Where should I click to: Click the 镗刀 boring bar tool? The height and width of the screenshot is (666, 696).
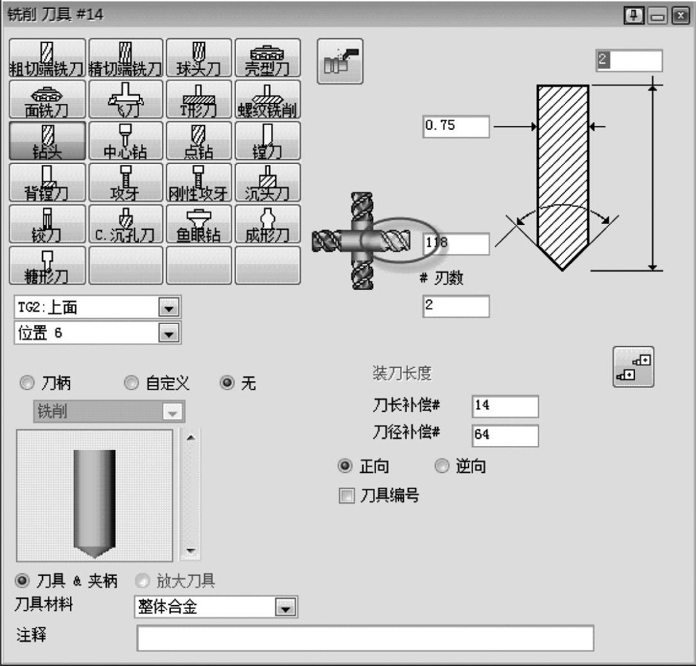[267, 141]
